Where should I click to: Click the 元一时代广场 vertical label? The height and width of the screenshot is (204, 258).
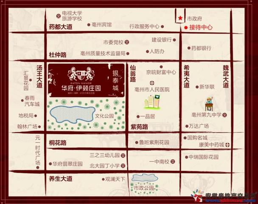point(38,150)
